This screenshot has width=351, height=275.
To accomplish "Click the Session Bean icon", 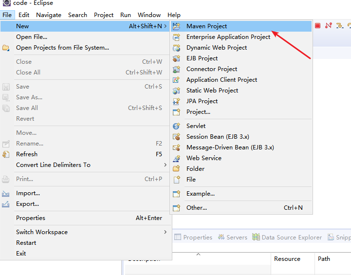I will tap(176, 137).
